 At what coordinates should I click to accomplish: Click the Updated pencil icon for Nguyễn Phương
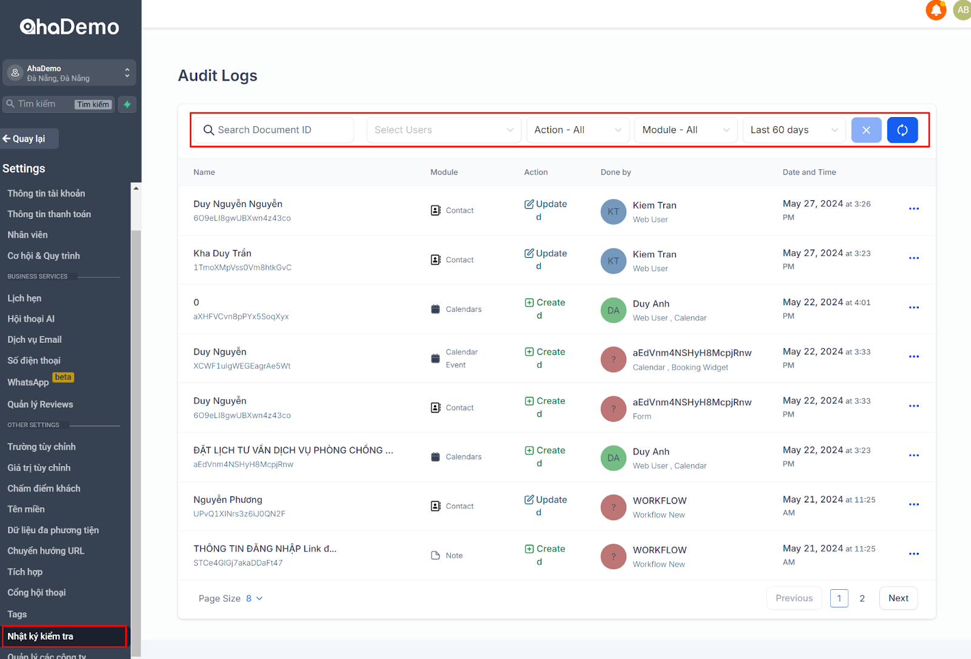click(x=529, y=499)
